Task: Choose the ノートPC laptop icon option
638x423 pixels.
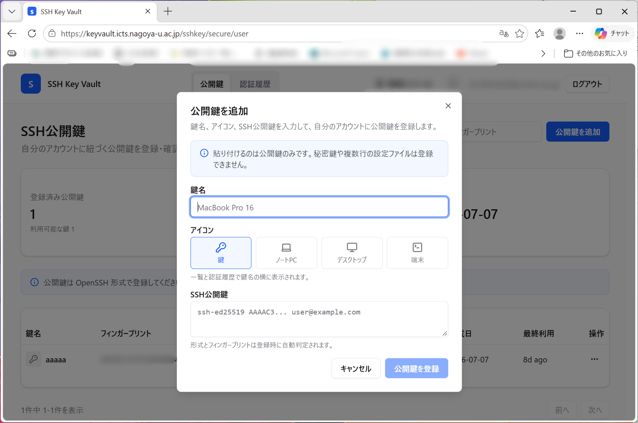Action: pyautogui.click(x=286, y=253)
